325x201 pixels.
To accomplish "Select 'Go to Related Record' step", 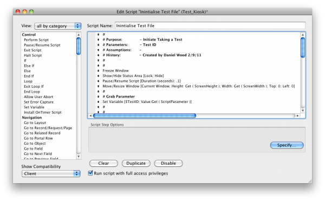I will pos(42,133).
